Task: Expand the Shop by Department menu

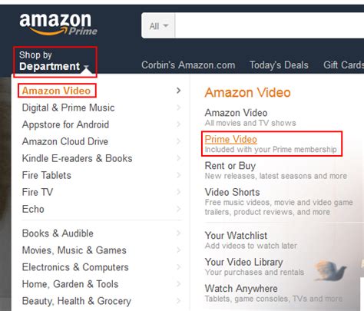Action: [55, 61]
